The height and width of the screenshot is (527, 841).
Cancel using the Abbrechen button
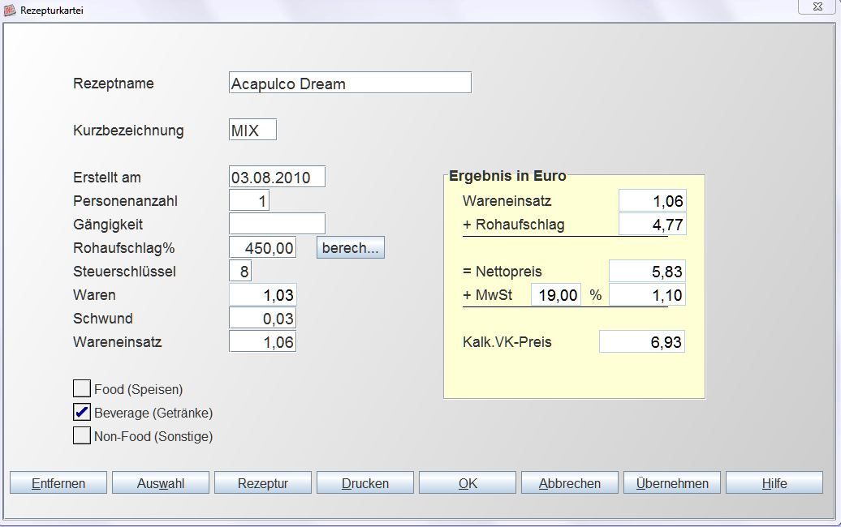click(570, 483)
